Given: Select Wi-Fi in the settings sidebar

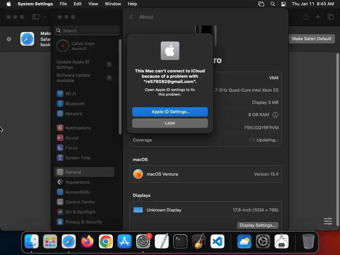Looking at the screenshot, I should (x=85, y=94).
